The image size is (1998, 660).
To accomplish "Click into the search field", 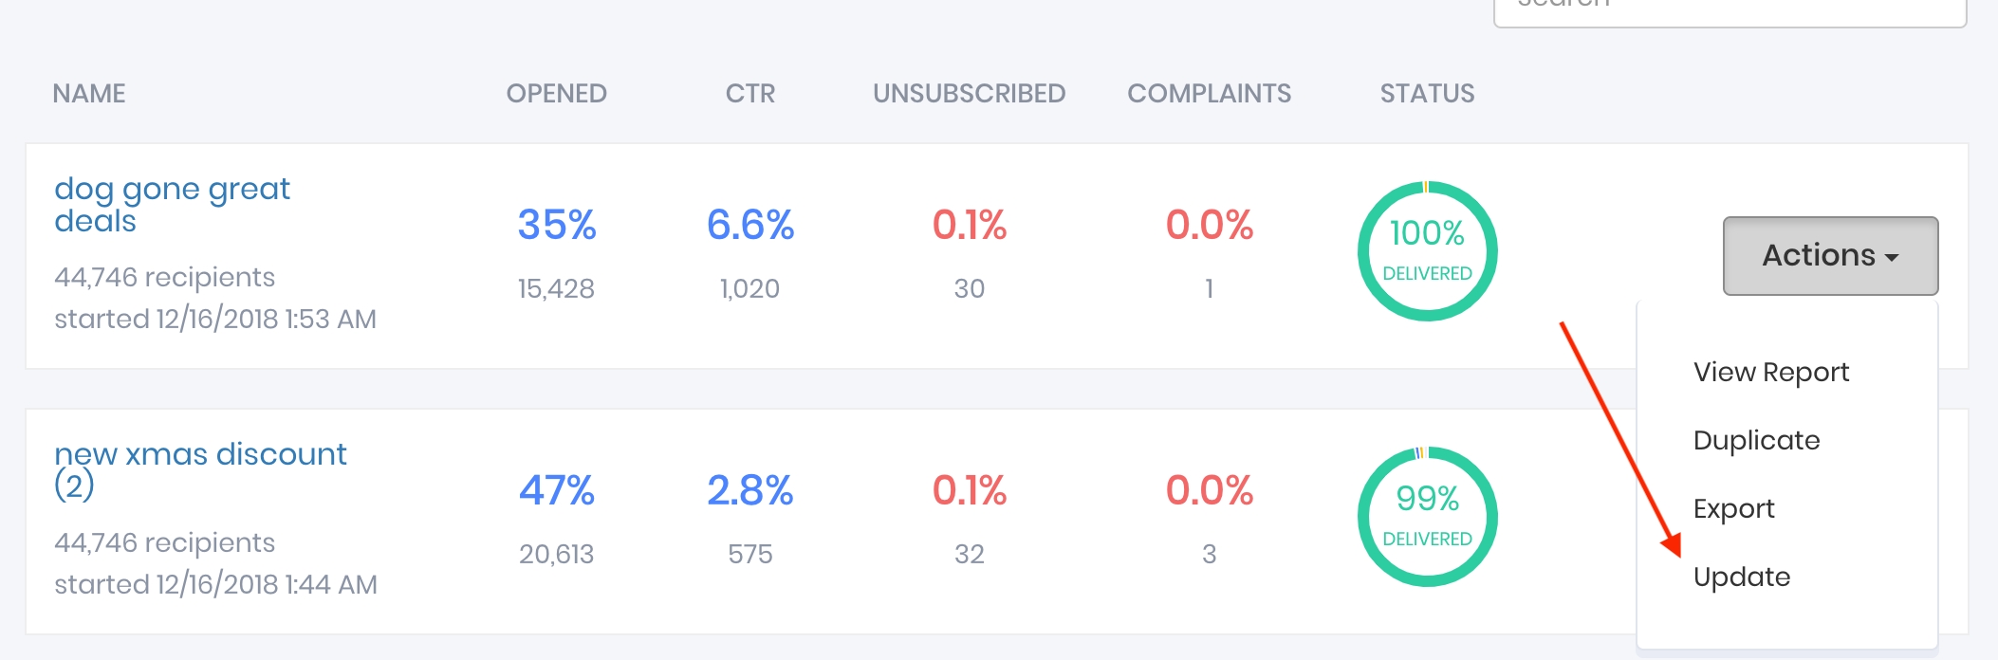I will click(x=1729, y=9).
